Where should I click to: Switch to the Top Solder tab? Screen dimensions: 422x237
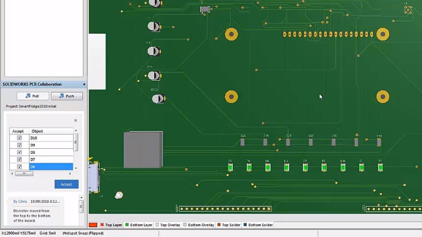point(232,225)
